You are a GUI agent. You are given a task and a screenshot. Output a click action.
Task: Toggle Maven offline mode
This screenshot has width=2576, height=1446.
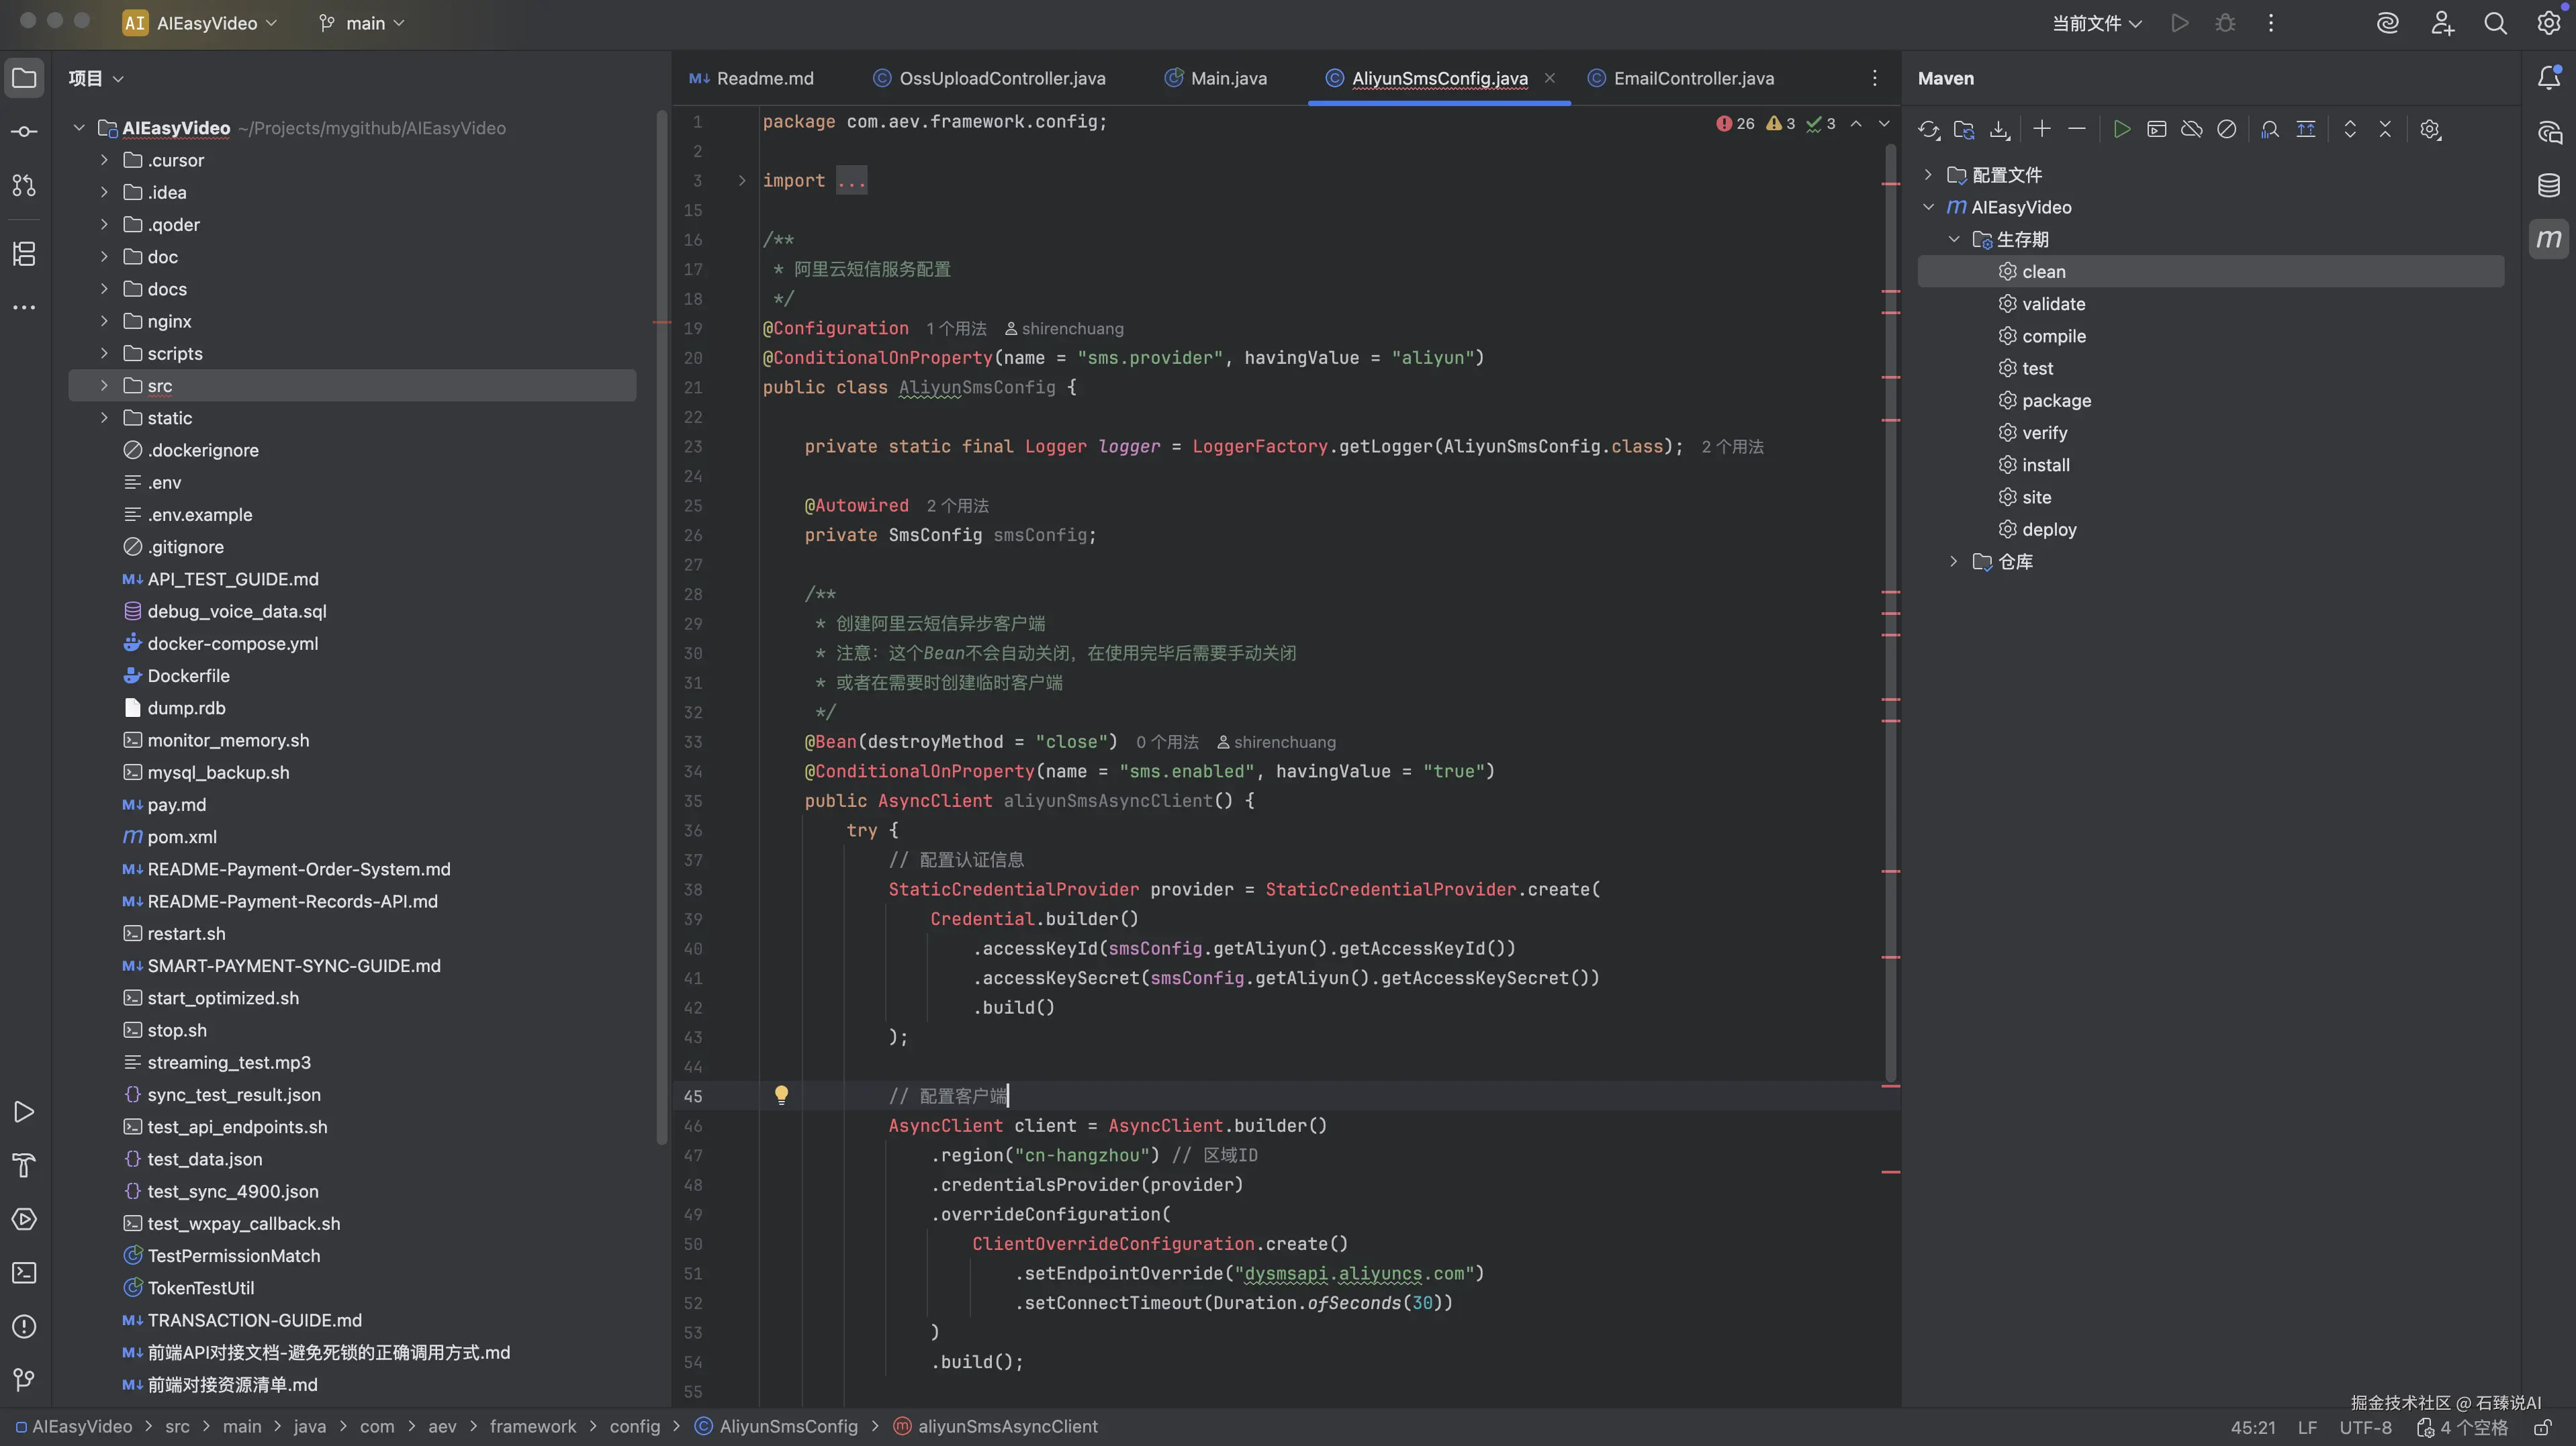[2191, 130]
